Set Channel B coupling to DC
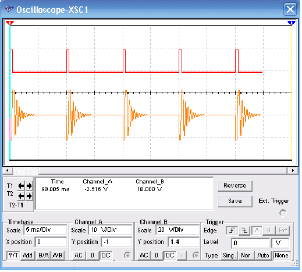The width and height of the screenshot is (302, 272). tap(170, 255)
